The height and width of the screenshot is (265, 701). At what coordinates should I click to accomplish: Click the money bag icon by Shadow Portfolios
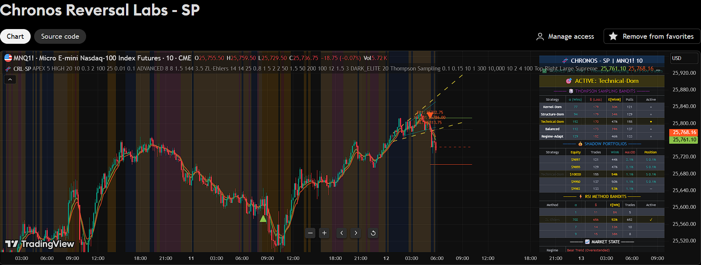pos(580,144)
